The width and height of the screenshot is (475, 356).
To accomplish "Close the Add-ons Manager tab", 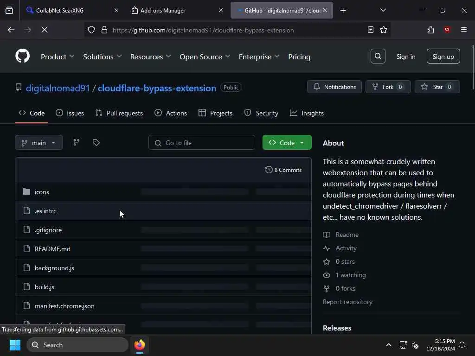I will pyautogui.click(x=220, y=10).
